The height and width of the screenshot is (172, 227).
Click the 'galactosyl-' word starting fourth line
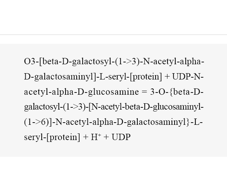(x=43, y=107)
